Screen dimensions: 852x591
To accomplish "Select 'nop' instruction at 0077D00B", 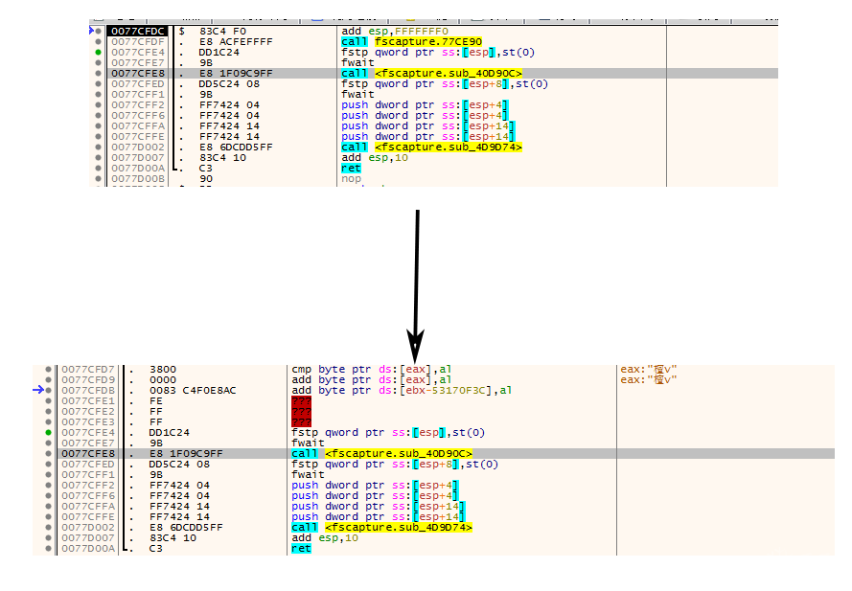I will pos(351,179).
